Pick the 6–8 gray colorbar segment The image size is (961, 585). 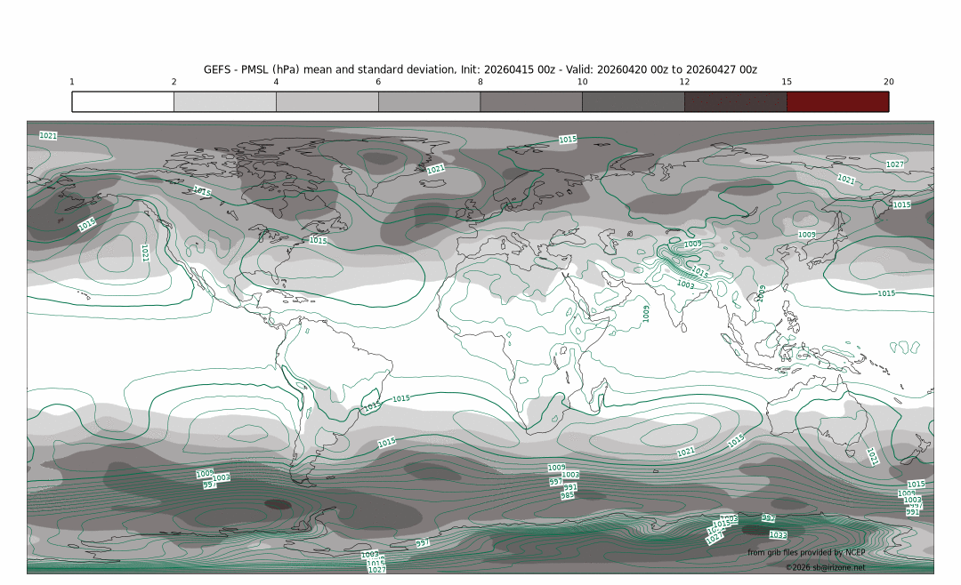coord(429,101)
